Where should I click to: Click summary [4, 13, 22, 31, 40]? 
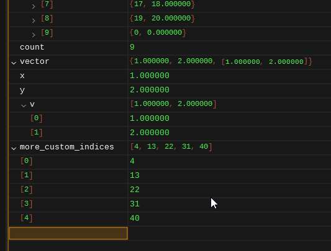(171, 146)
